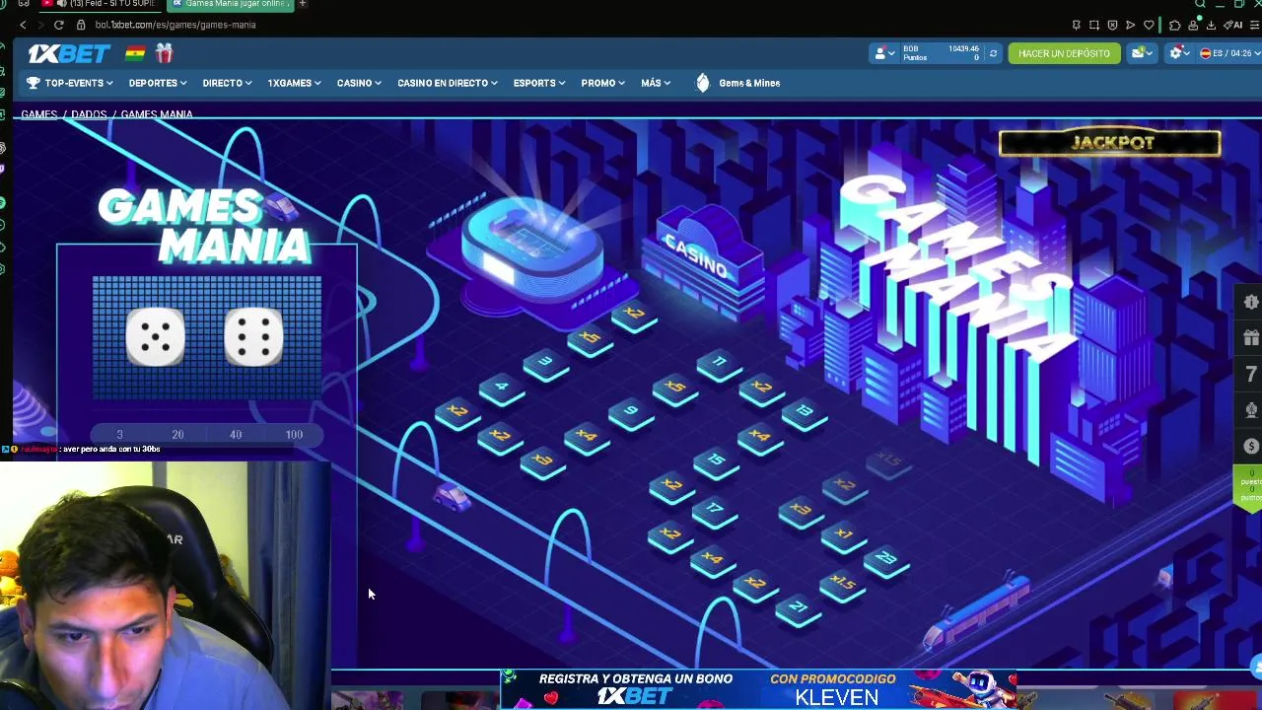Click the 1XBET KLEVEN promo banner

(759, 689)
